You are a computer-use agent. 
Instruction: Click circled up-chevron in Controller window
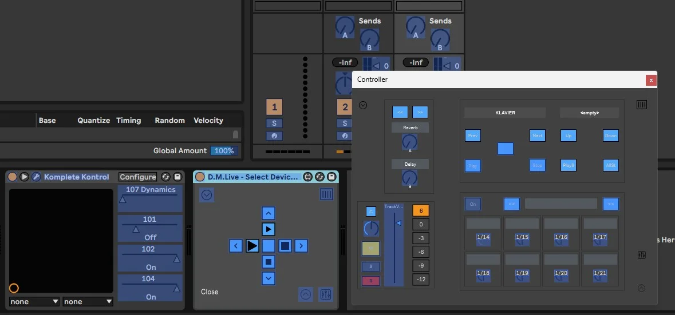click(641, 288)
